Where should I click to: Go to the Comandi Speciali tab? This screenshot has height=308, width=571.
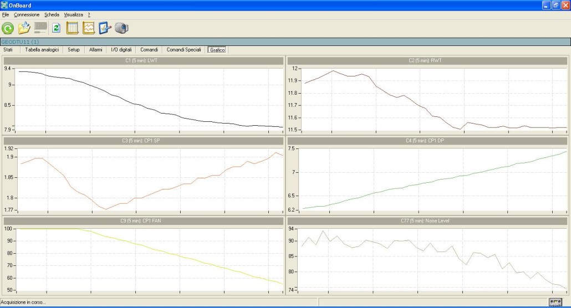tap(183, 50)
